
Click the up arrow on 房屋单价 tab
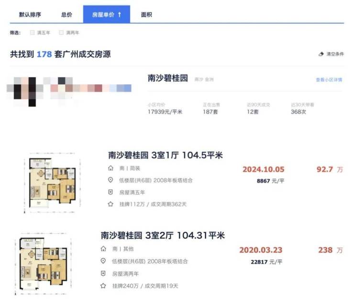[120, 15]
